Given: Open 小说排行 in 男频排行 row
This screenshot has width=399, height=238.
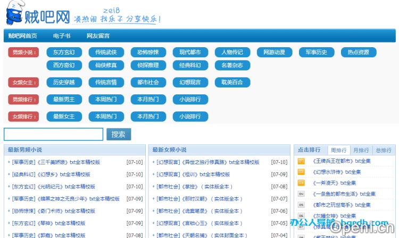Looking at the screenshot, I should [190, 99].
